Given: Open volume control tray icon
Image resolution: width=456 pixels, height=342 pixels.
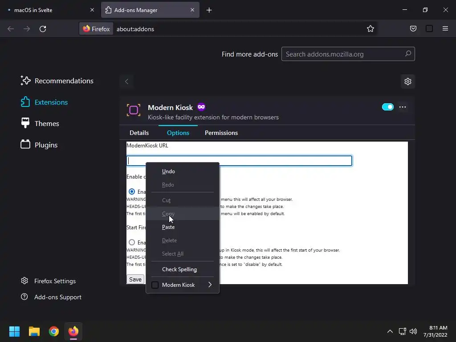Looking at the screenshot, I should point(413,331).
